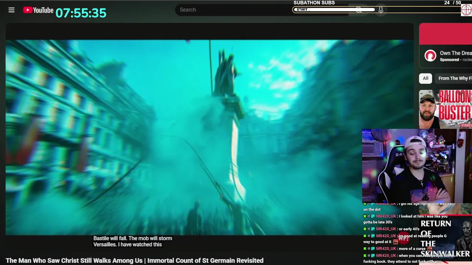The image size is (472, 265).
Task: Click the search magnifier button
Action: (359, 10)
